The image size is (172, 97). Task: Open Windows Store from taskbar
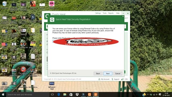(71, 95)
